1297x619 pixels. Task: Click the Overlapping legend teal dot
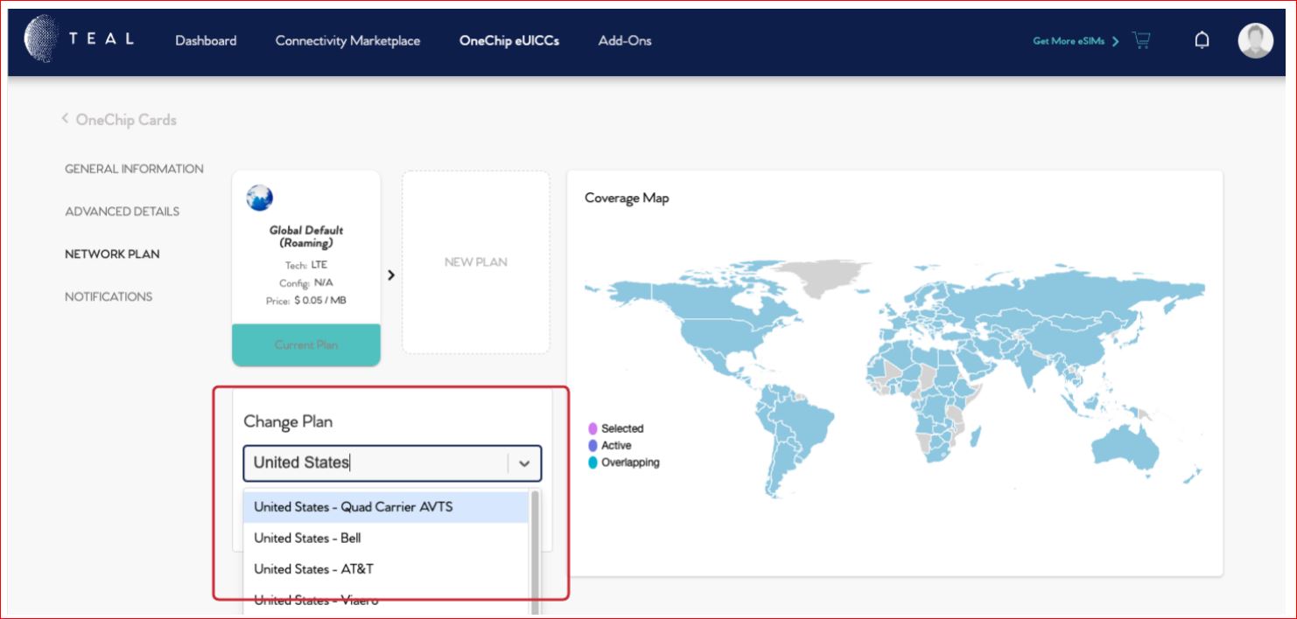(x=592, y=463)
